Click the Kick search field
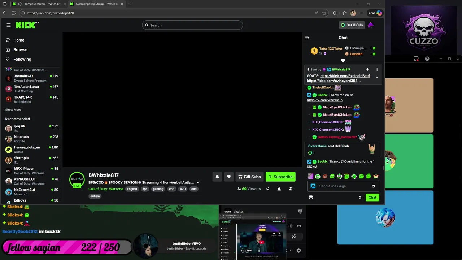This screenshot has height=260, width=462. (192, 25)
